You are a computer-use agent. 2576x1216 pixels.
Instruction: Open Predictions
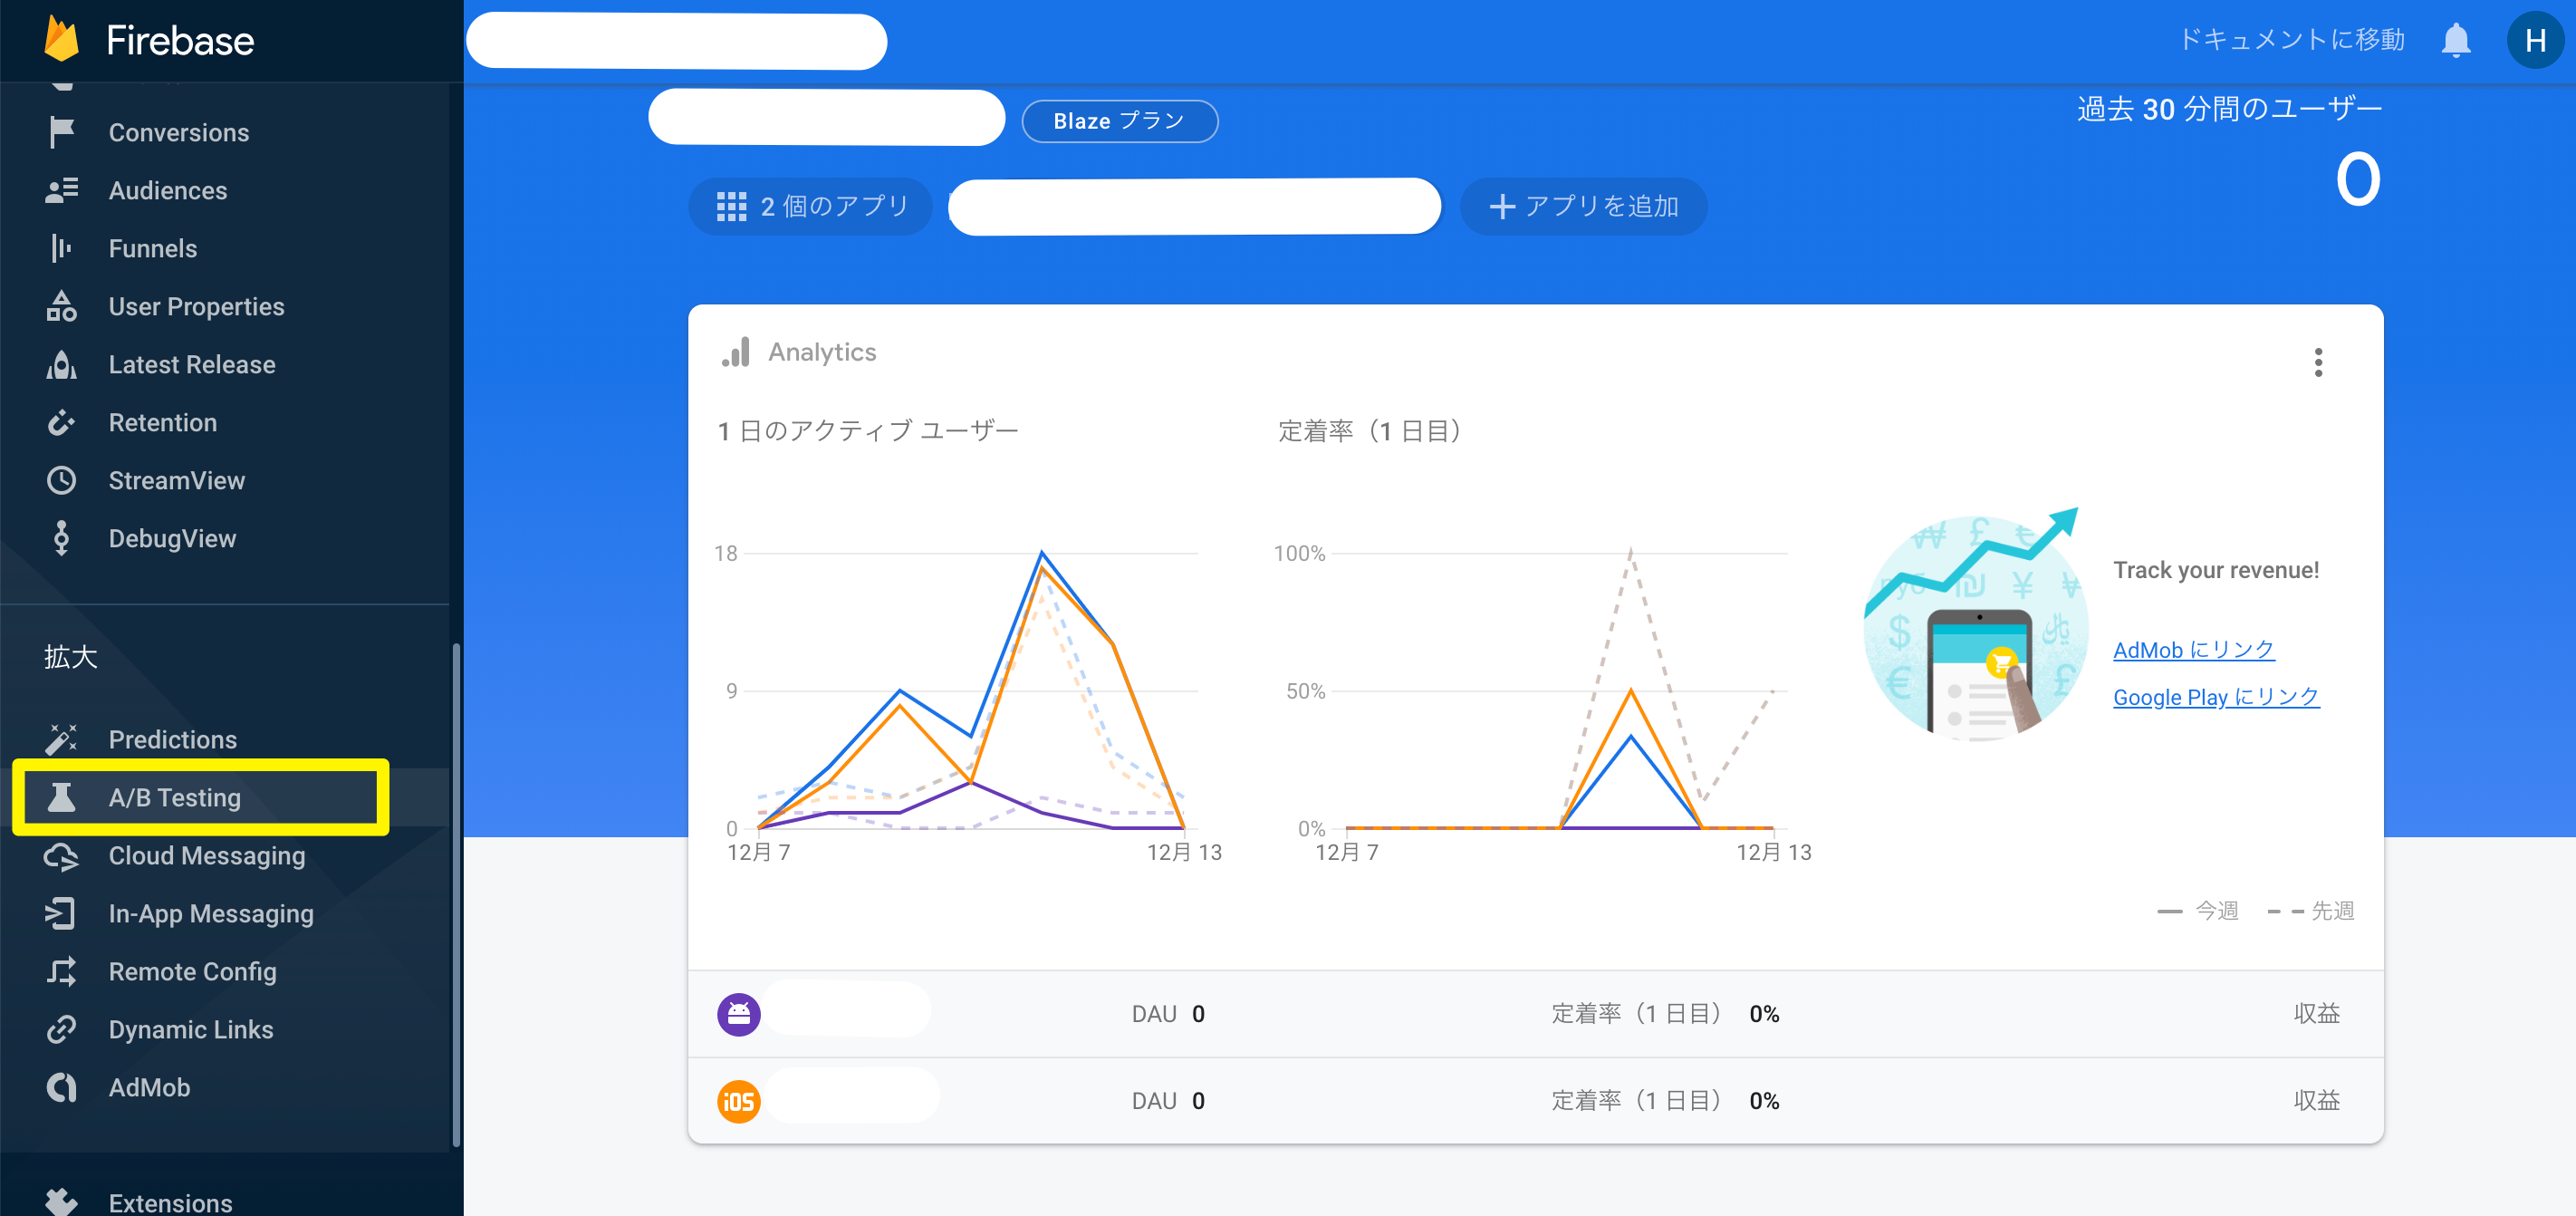point(172,739)
